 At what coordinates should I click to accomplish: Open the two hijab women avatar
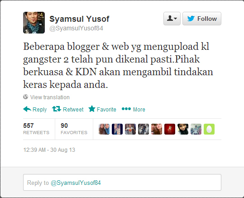coord(104,129)
